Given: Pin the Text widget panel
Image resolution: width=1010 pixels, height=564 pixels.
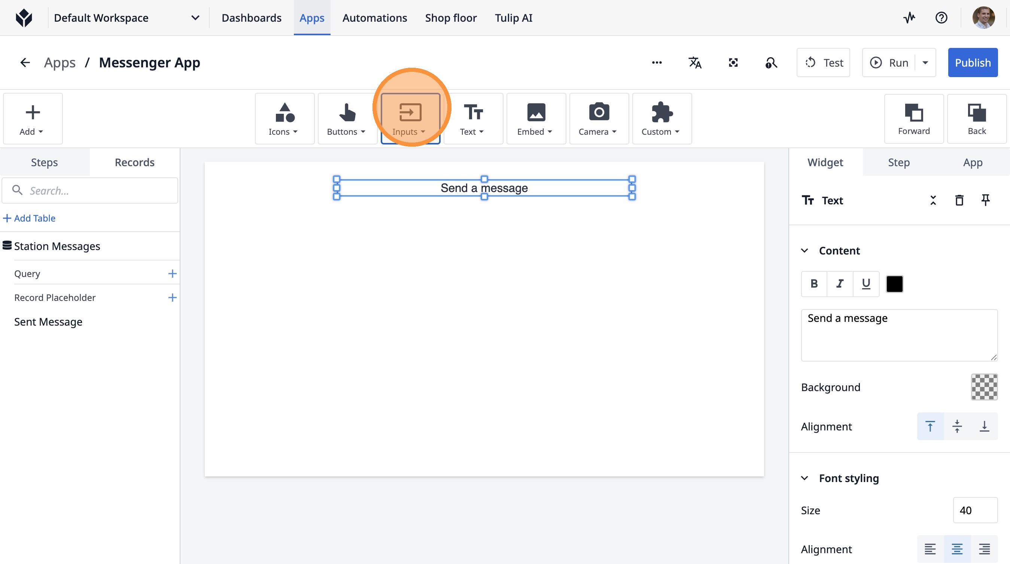Looking at the screenshot, I should pyautogui.click(x=985, y=200).
